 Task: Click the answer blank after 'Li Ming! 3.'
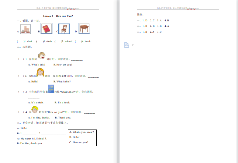pos(56,138)
